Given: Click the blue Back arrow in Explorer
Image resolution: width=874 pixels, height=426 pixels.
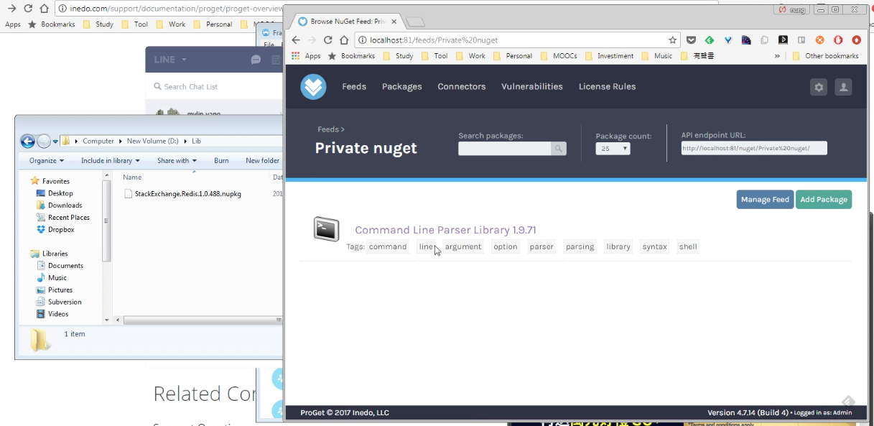Looking at the screenshot, I should (x=27, y=141).
